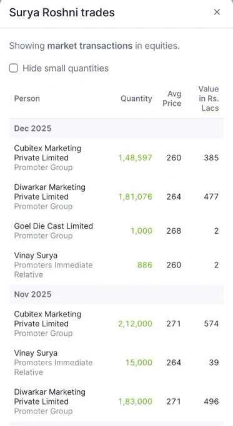Select the Quantity column header
The height and width of the screenshot is (426, 233).
click(x=136, y=98)
